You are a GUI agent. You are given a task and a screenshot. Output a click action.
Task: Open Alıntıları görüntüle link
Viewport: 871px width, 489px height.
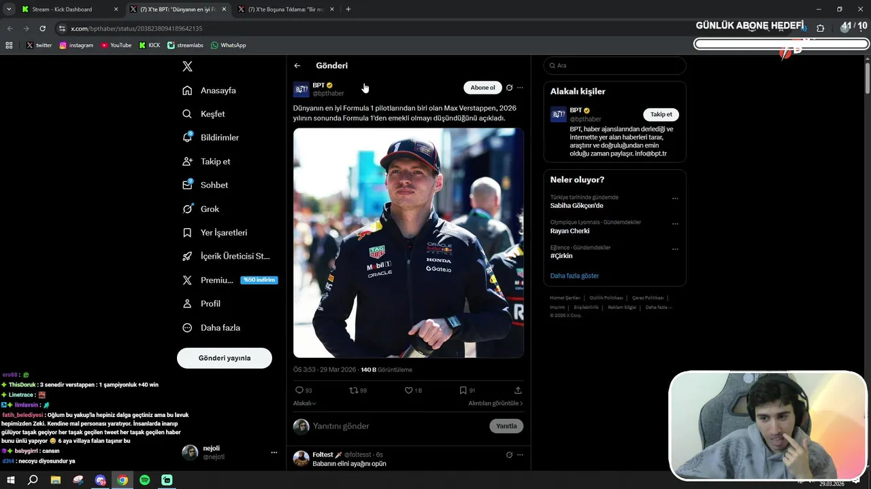tap(495, 403)
